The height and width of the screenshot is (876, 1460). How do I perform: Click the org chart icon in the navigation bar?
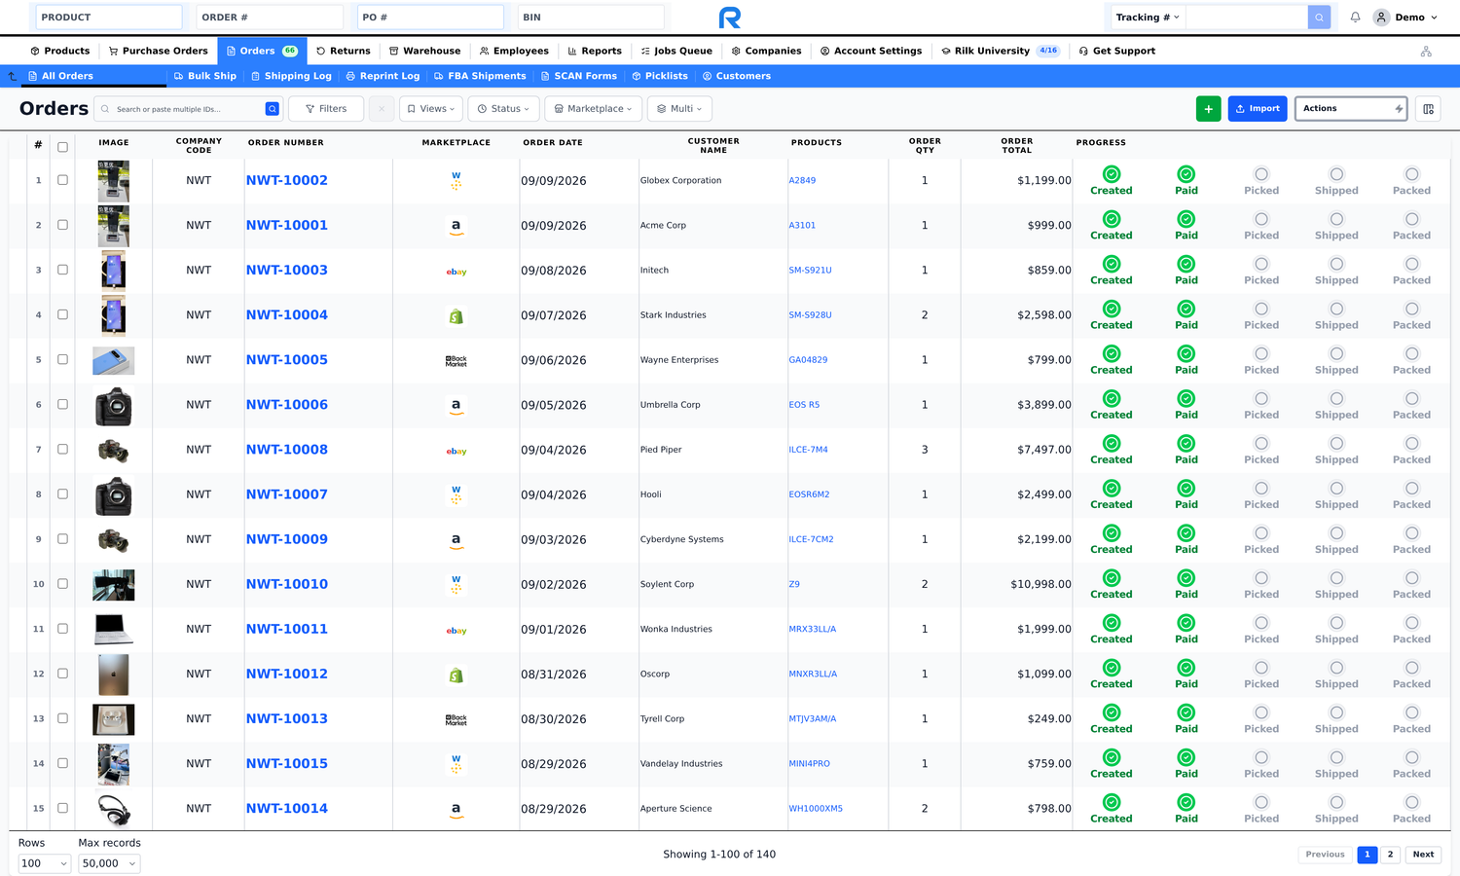(1426, 52)
